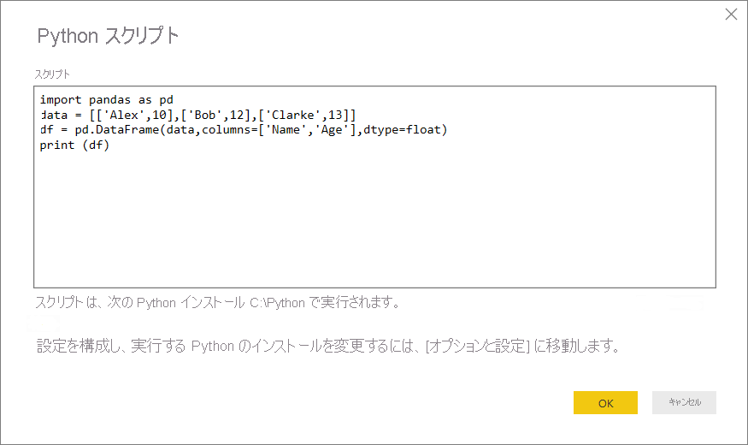Click the 'import pandas as pd' line
Screen dimensions: 748x445
tap(106, 100)
